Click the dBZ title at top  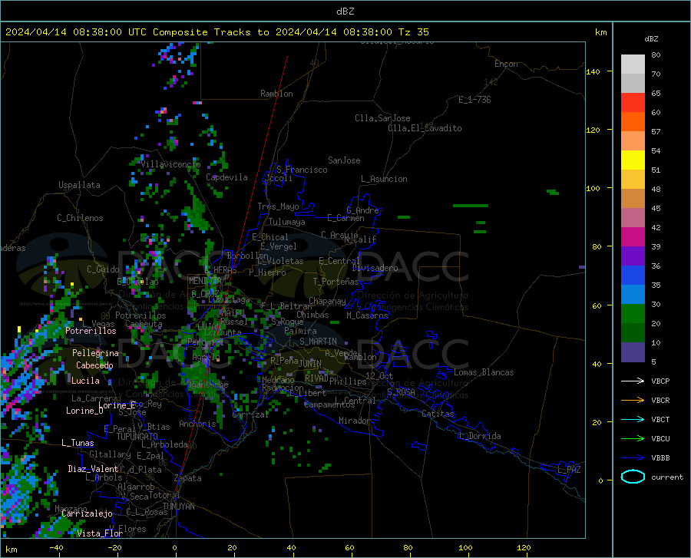click(345, 12)
